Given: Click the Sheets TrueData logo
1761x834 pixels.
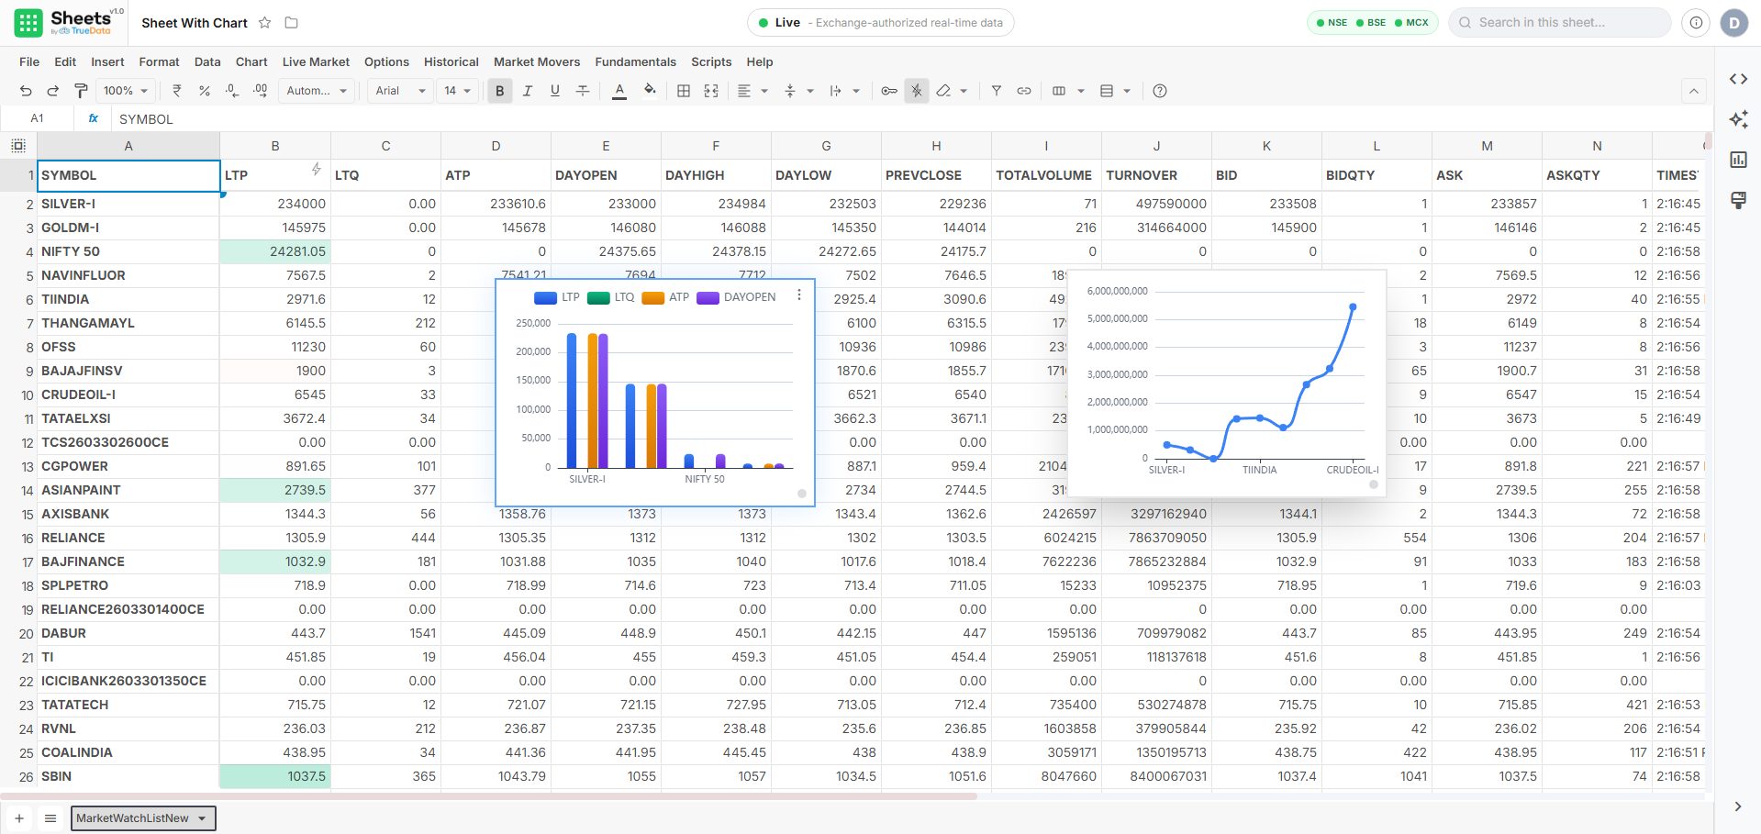Looking at the screenshot, I should tap(69, 23).
